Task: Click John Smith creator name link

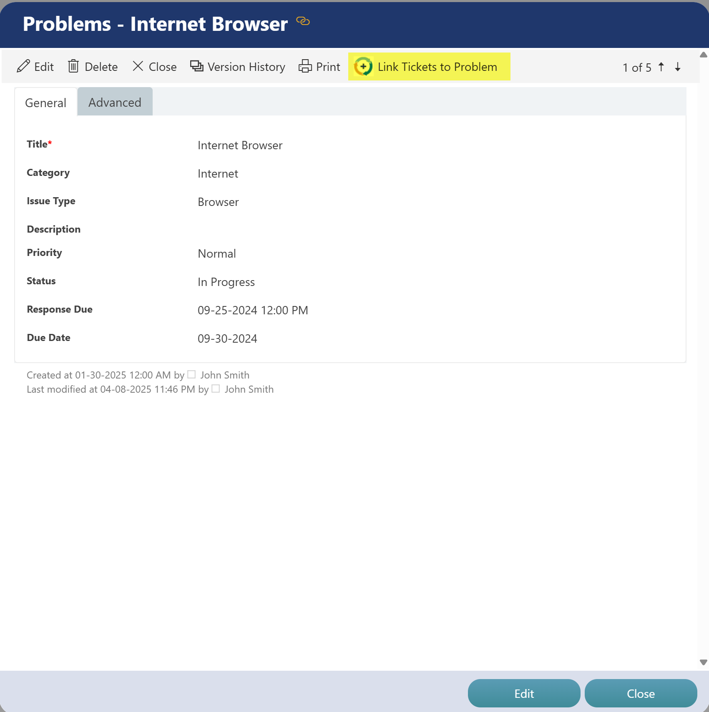Action: pos(225,375)
